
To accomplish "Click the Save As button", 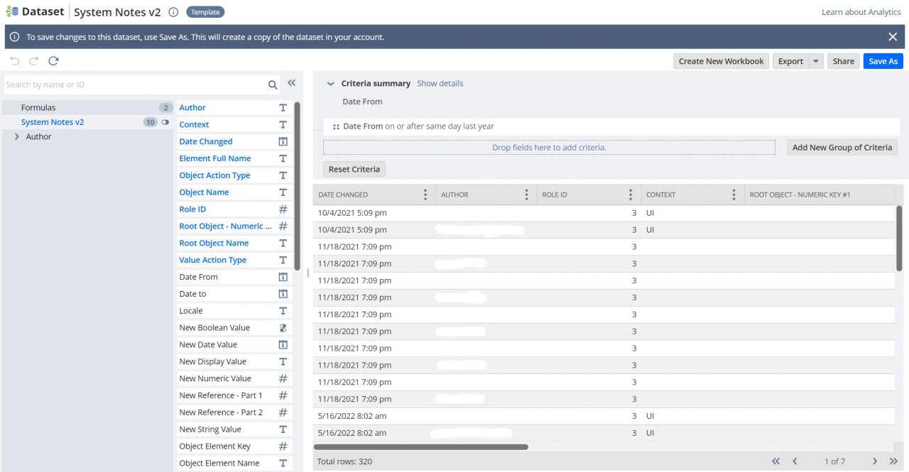I will [x=883, y=61].
